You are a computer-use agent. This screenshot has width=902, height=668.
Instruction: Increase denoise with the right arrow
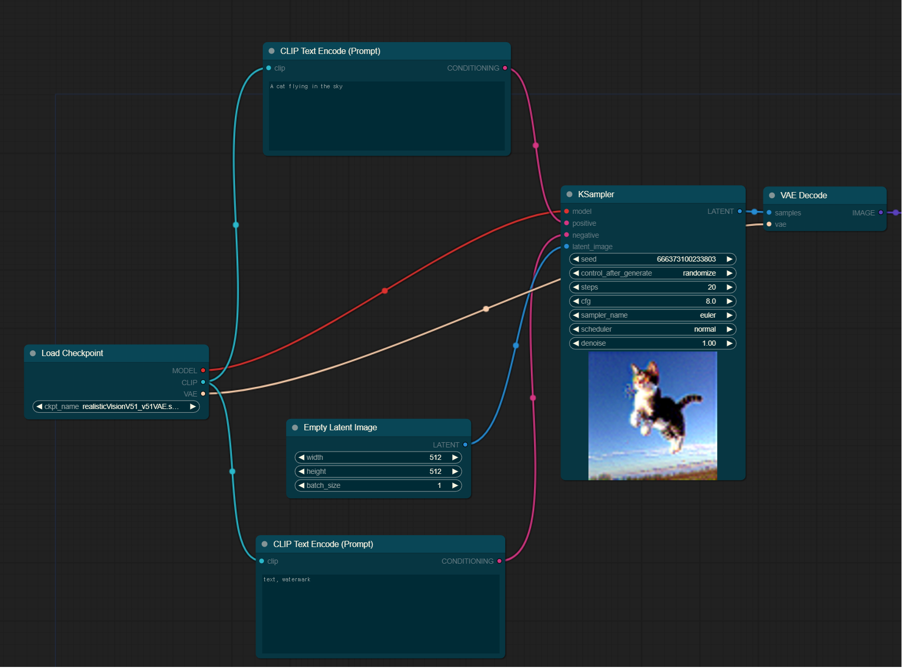pos(729,343)
